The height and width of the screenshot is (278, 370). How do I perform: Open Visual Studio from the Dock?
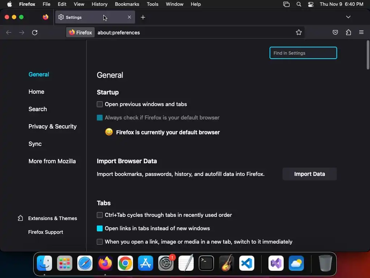pos(276,263)
